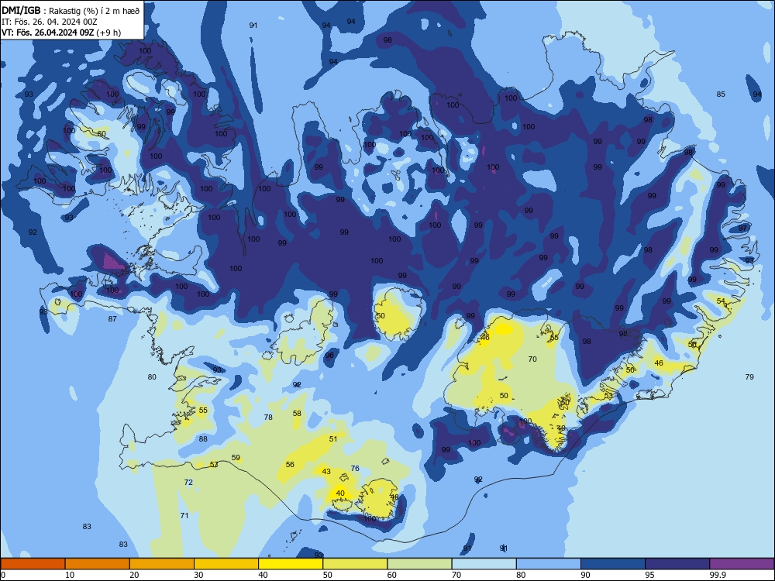Click the humidity value '58' on the map

tap(297, 414)
